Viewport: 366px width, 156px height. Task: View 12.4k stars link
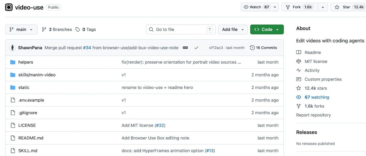(312, 88)
